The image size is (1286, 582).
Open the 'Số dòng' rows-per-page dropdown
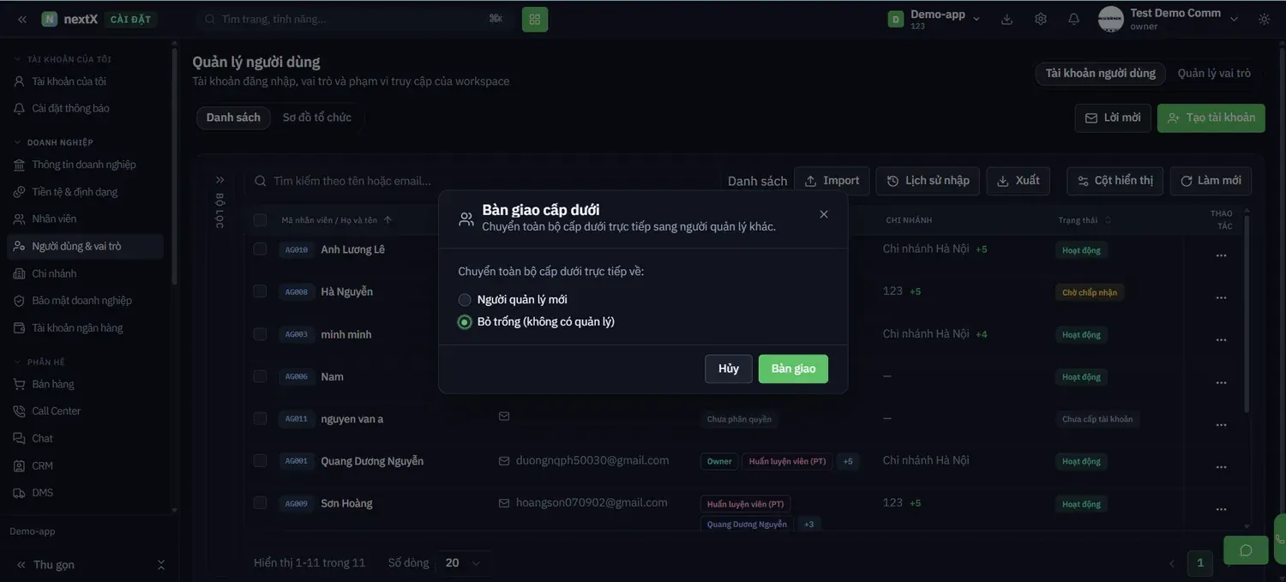click(x=463, y=563)
